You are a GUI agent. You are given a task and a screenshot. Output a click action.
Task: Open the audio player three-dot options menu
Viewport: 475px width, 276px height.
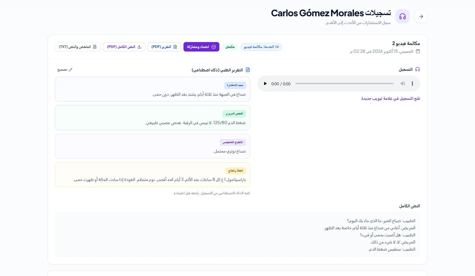pos(412,84)
